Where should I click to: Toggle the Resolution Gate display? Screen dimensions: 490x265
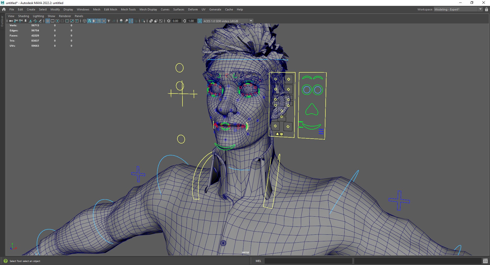(57, 21)
